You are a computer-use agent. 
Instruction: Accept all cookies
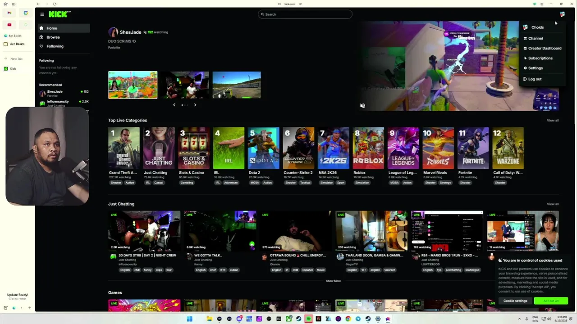[x=551, y=301]
